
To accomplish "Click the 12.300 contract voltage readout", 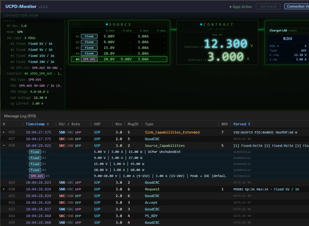I will tap(226, 44).
